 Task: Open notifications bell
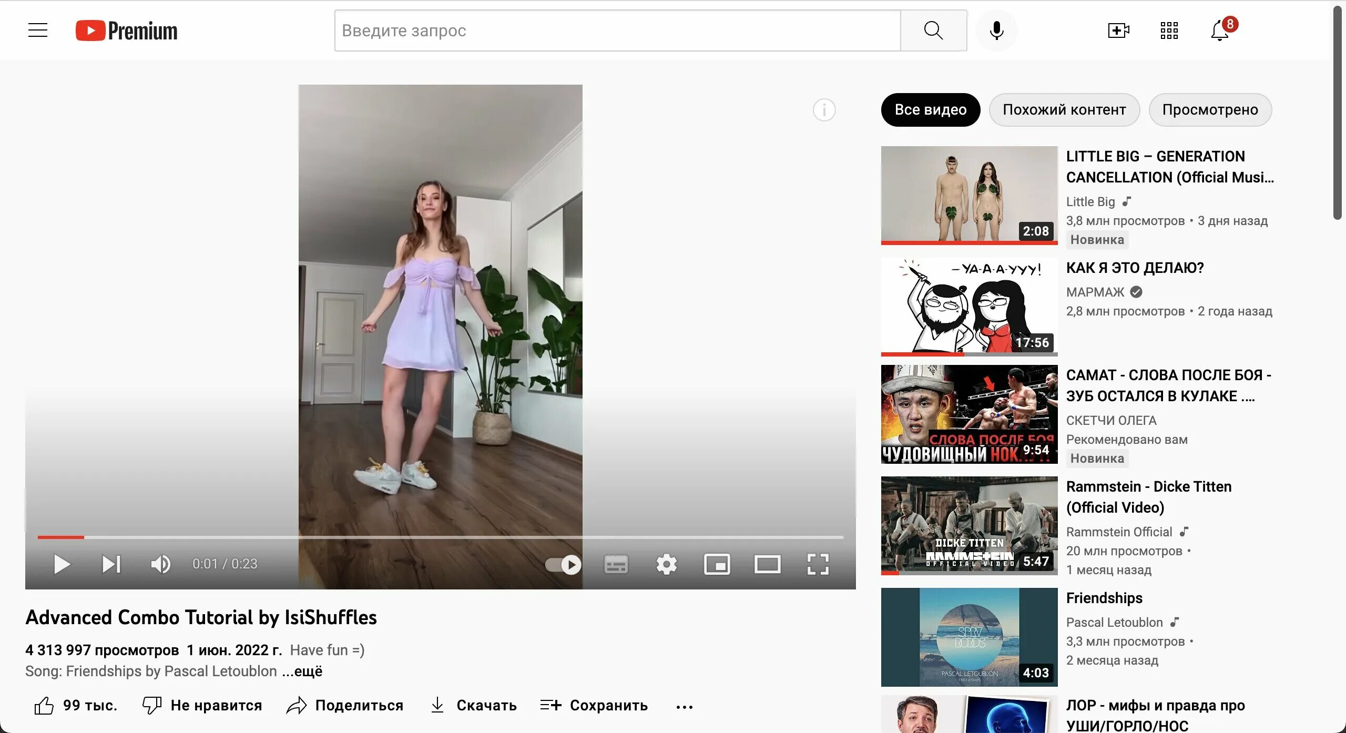(1220, 30)
